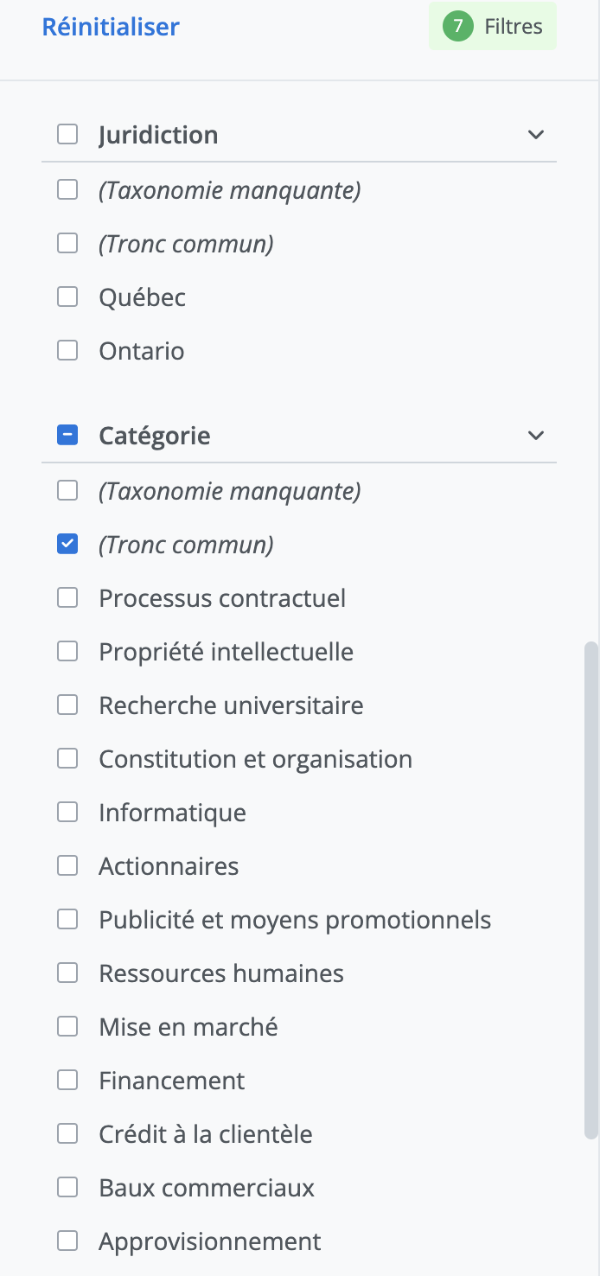Screen dimensions: 600x1276
Task: Toggle the Informatique checkbox
Action: pos(67,813)
